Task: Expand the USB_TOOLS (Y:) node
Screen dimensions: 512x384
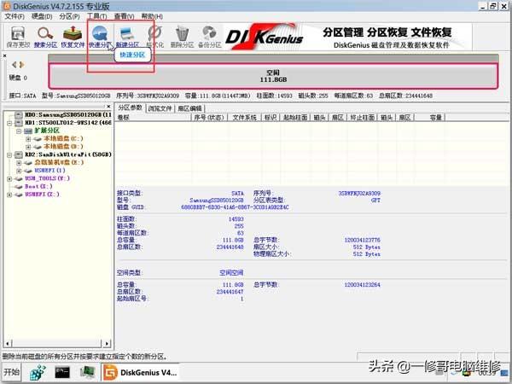Action: pos(9,178)
